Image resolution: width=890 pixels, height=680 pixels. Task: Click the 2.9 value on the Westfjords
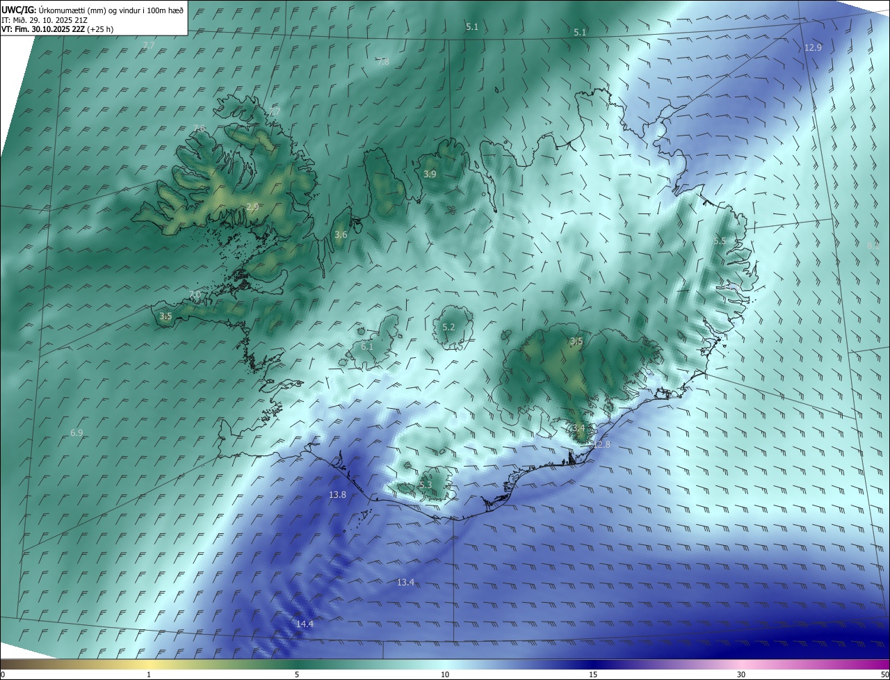pyautogui.click(x=252, y=207)
